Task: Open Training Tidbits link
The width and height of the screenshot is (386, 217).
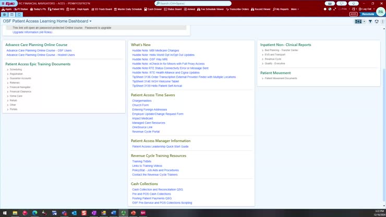Action: 141,161
